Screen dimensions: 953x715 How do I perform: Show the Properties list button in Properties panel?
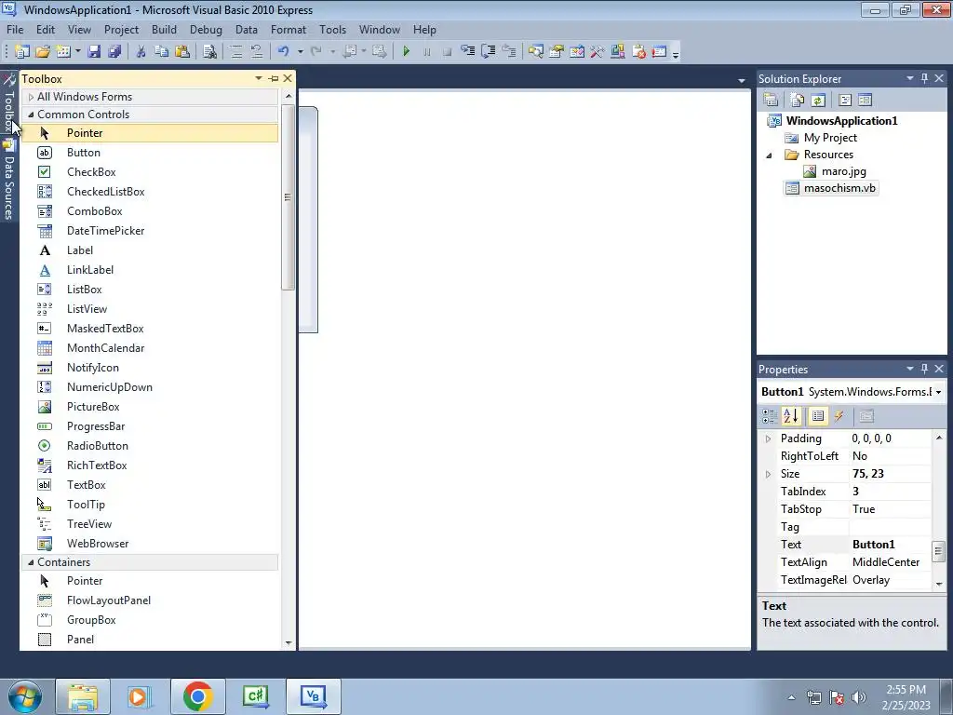pos(818,416)
